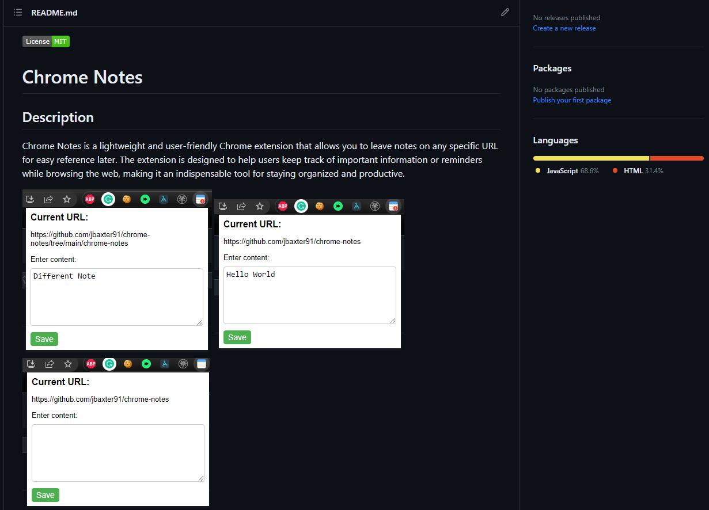Click the share icon in the Different Note screenshot
Viewport: 709px width, 510px height.
[x=48, y=199]
